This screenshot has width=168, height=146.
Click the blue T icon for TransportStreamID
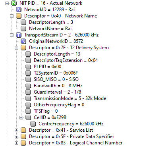click(x=19, y=35)
